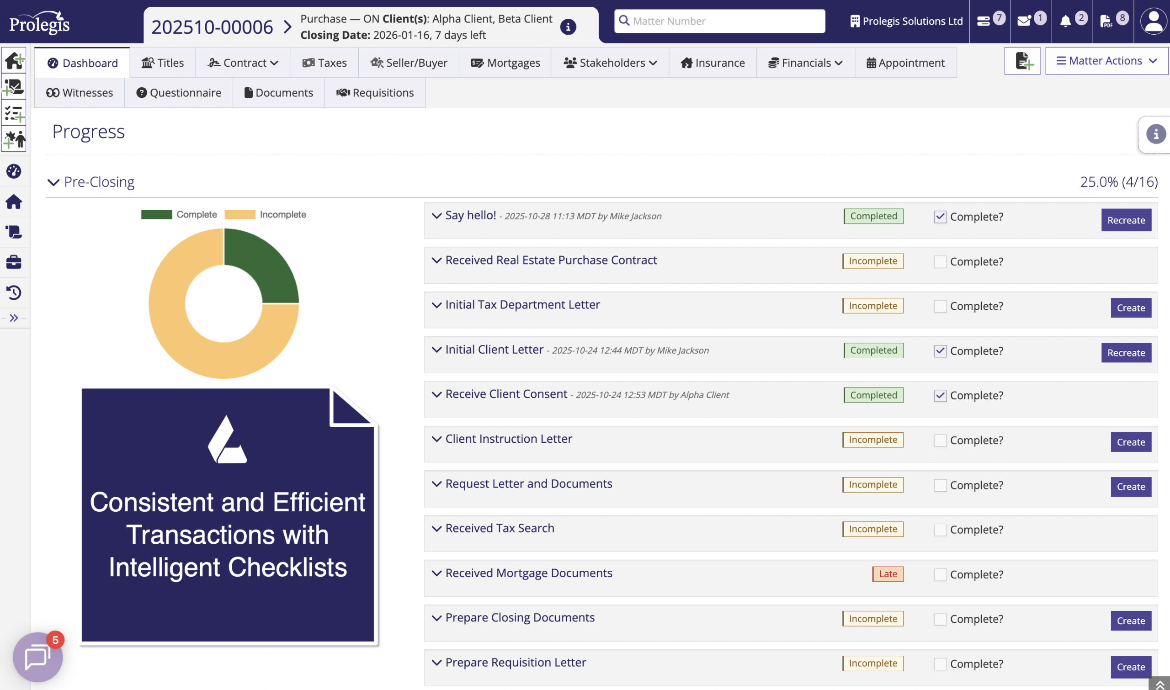Click the green Complete legend swatch
This screenshot has width=1170, height=690.
click(x=156, y=214)
